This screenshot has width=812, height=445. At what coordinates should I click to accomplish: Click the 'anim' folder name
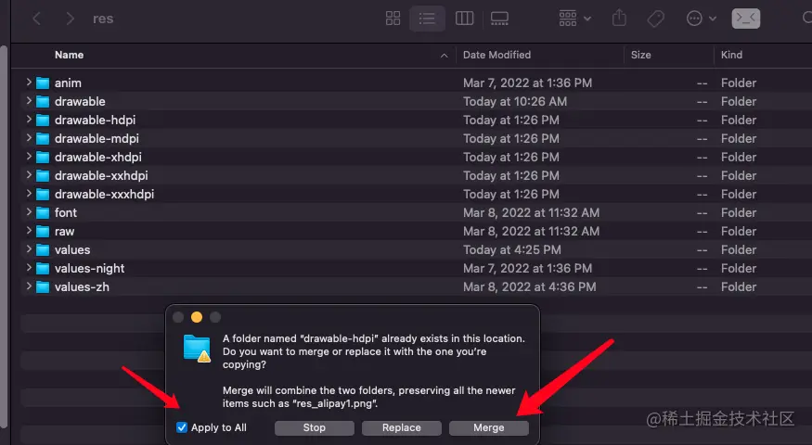[68, 83]
